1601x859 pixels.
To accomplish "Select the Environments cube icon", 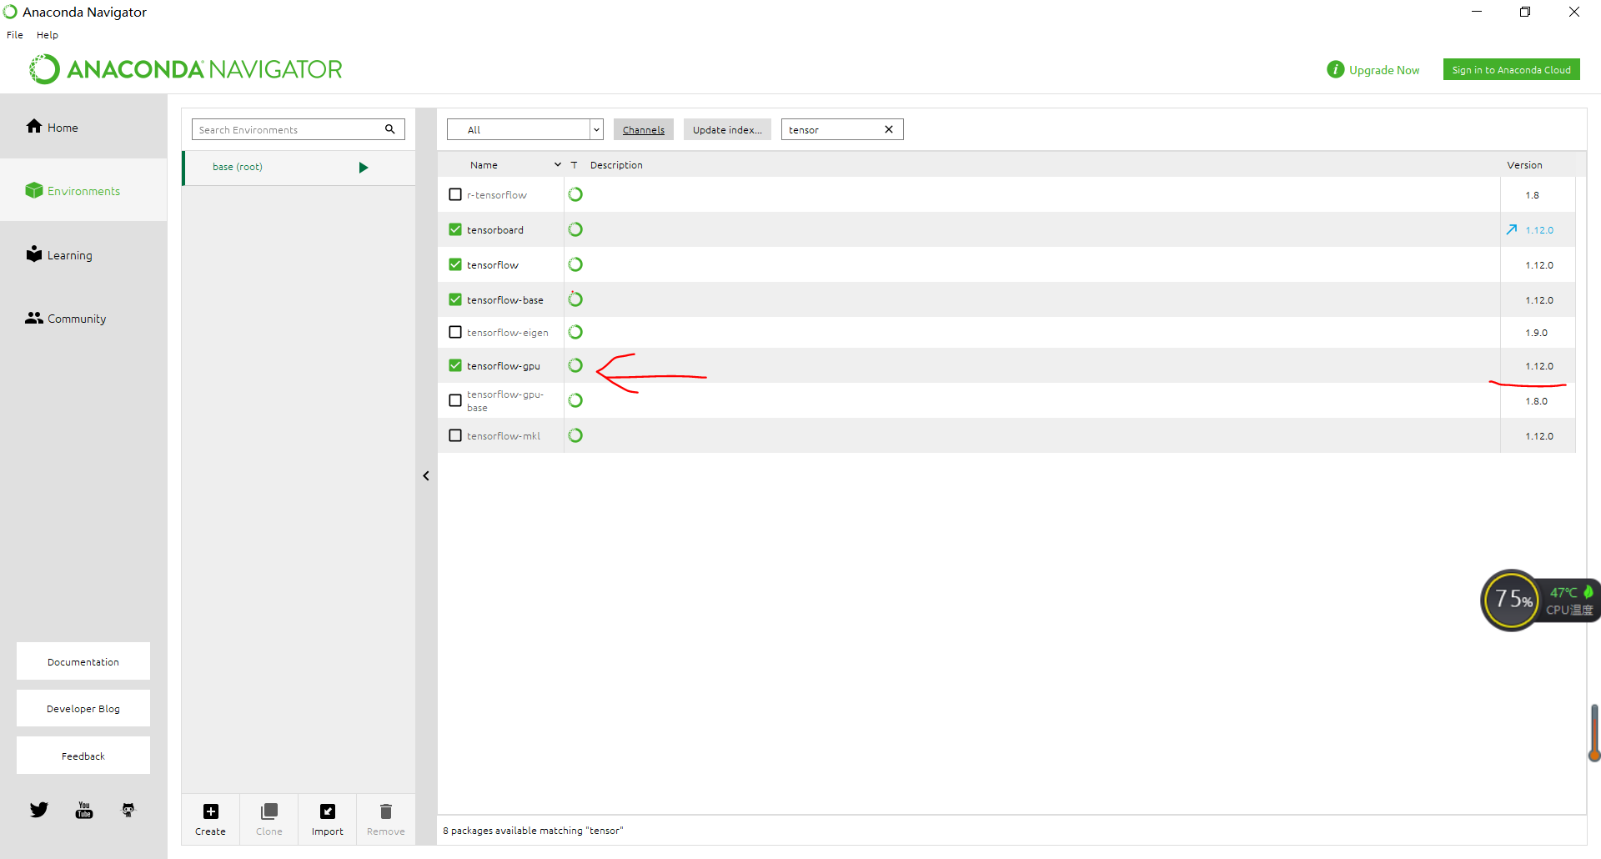I will [x=34, y=190].
